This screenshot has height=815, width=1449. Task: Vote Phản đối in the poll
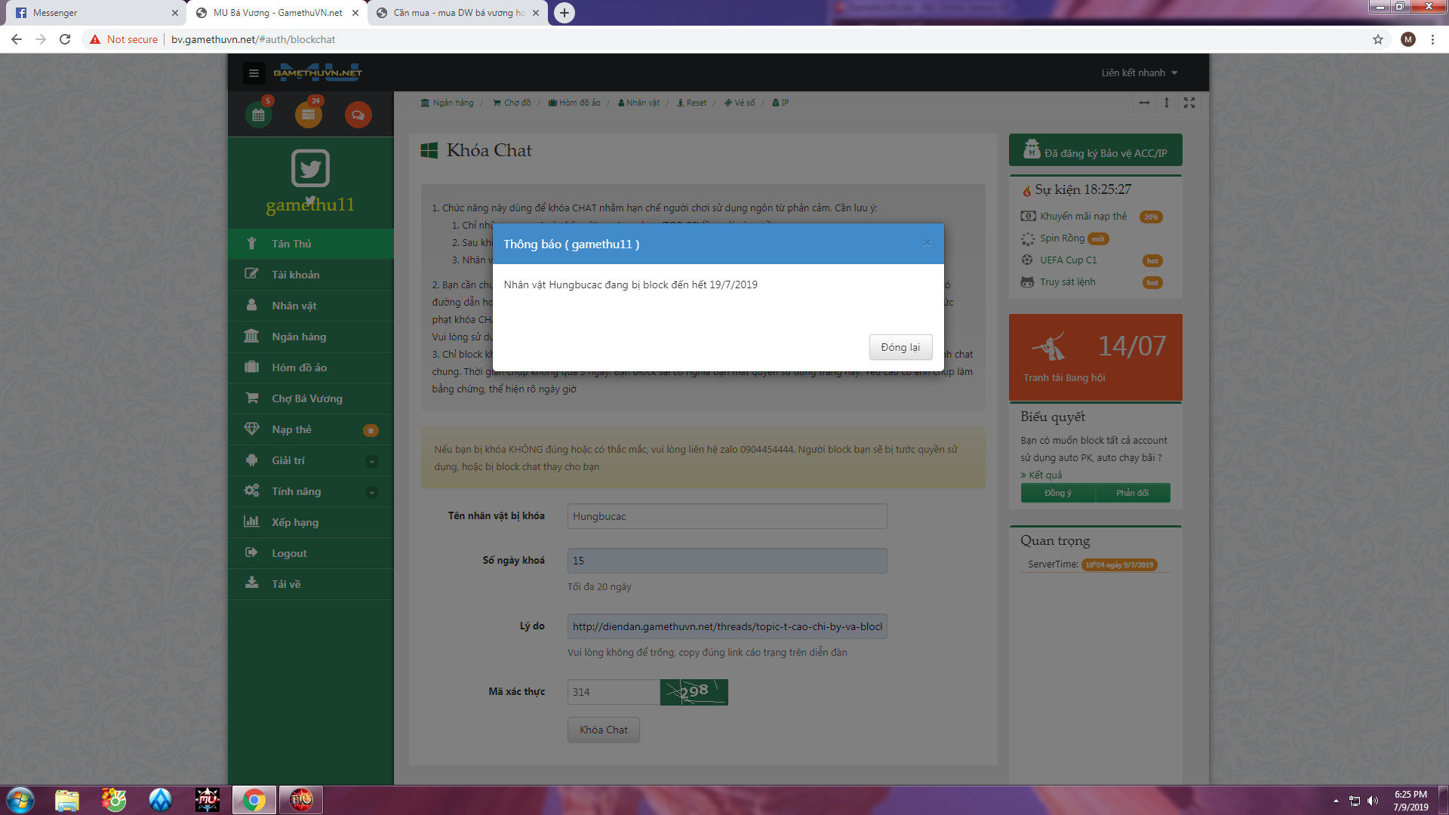(x=1132, y=493)
